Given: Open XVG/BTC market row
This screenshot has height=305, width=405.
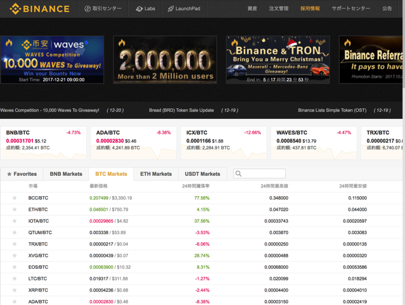Looking at the screenshot, I should 201,256.
